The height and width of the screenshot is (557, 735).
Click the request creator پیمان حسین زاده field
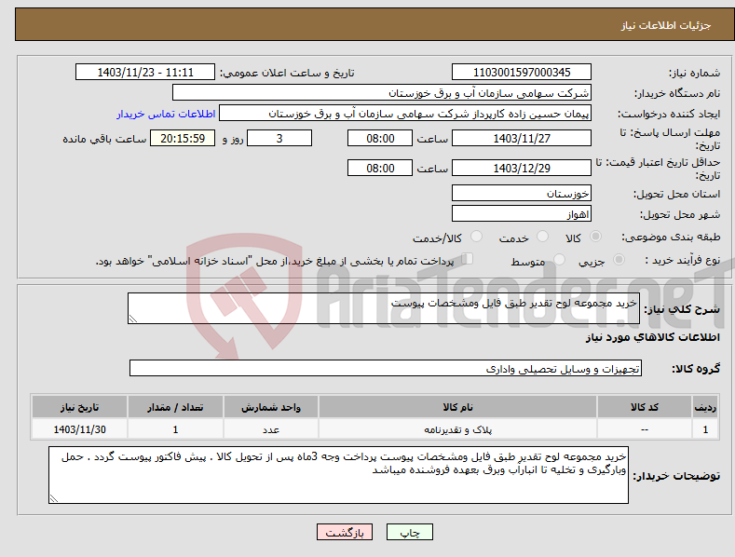(x=405, y=114)
